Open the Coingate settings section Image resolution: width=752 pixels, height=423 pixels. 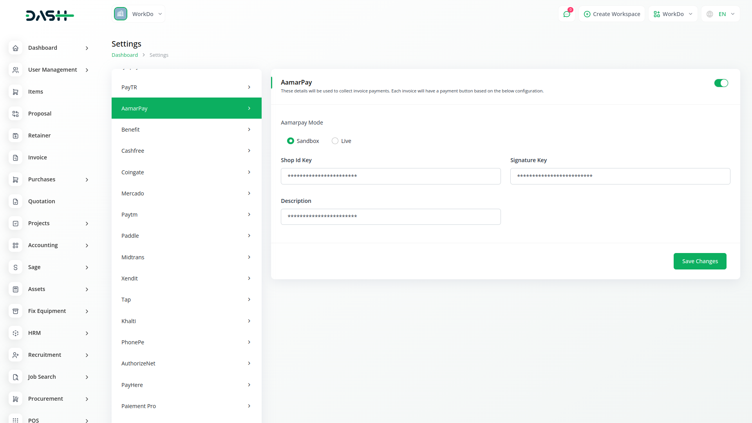186,172
